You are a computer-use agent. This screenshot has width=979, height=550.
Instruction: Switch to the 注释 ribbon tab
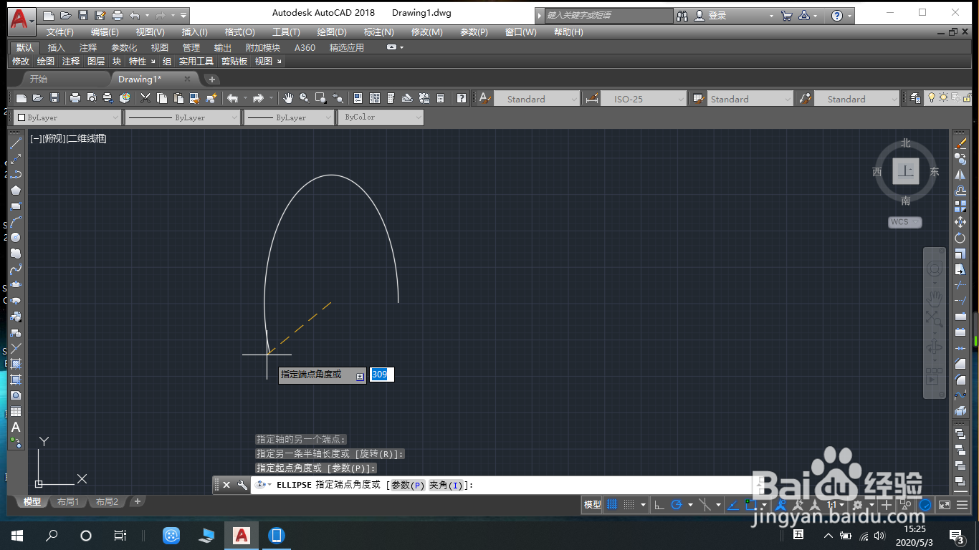88,47
